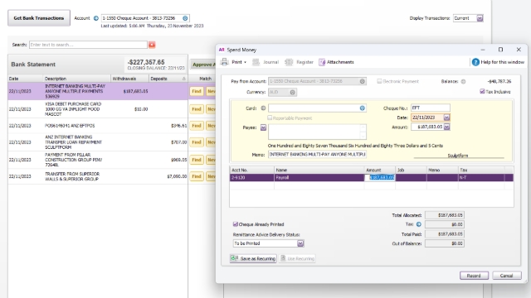Open account details arrow beside Account label
This screenshot has width=531, height=298.
(x=96, y=18)
